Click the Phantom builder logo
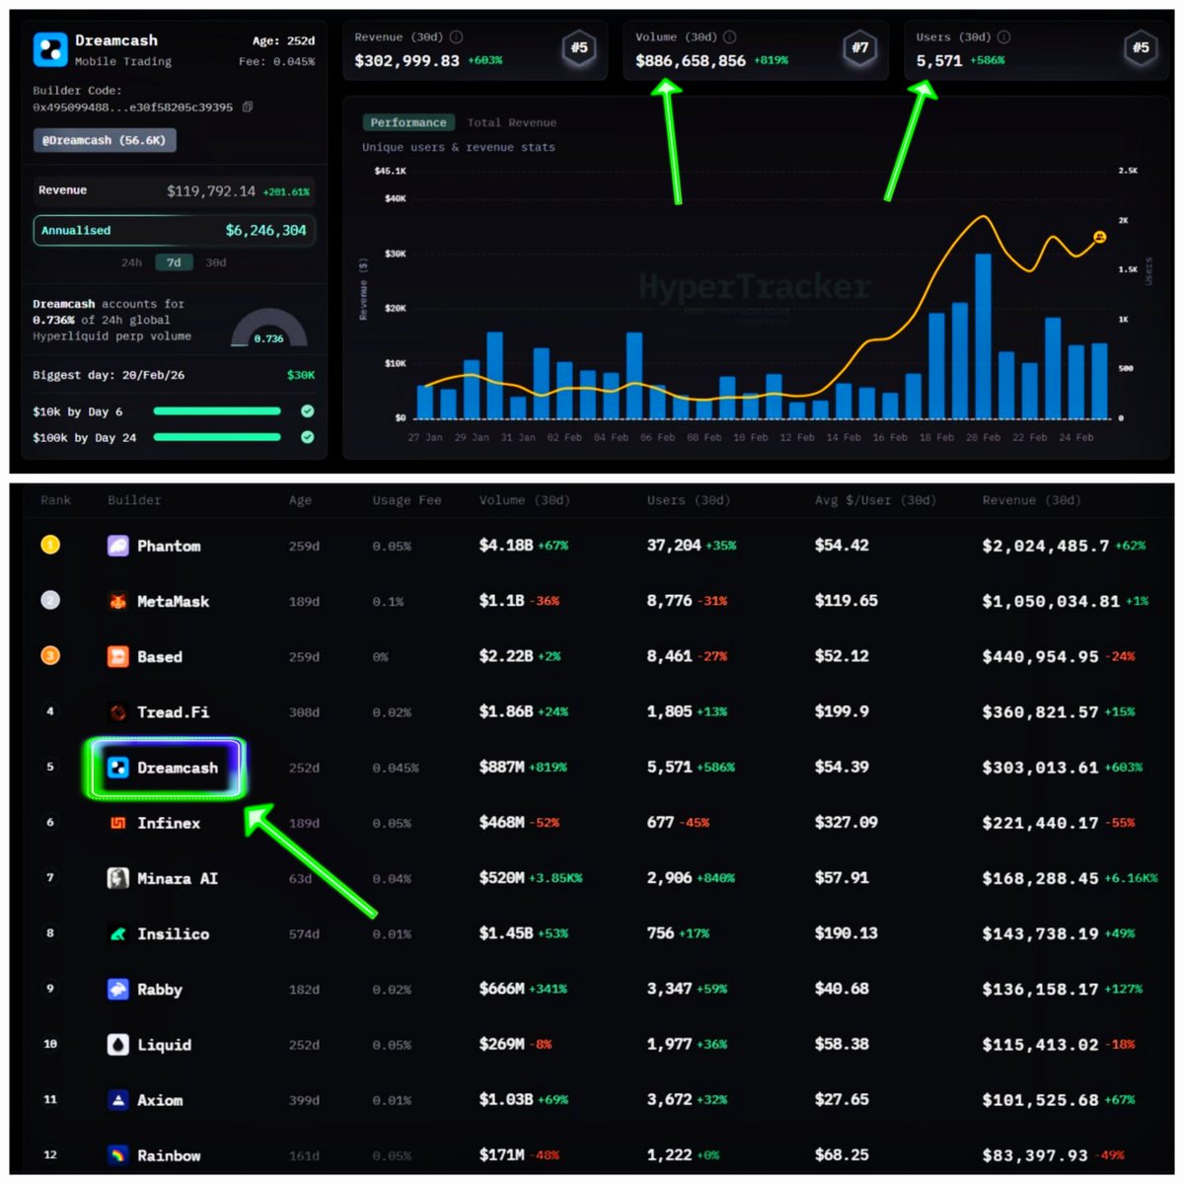The height and width of the screenshot is (1184, 1184). point(117,546)
